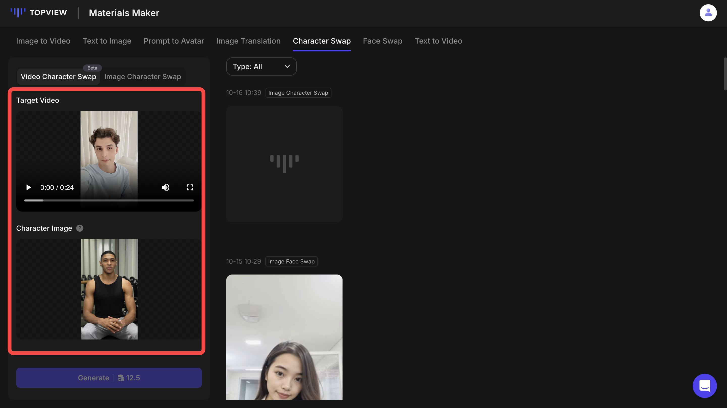727x408 pixels.
Task: Select the Video Character Swap mode
Action: coord(58,76)
